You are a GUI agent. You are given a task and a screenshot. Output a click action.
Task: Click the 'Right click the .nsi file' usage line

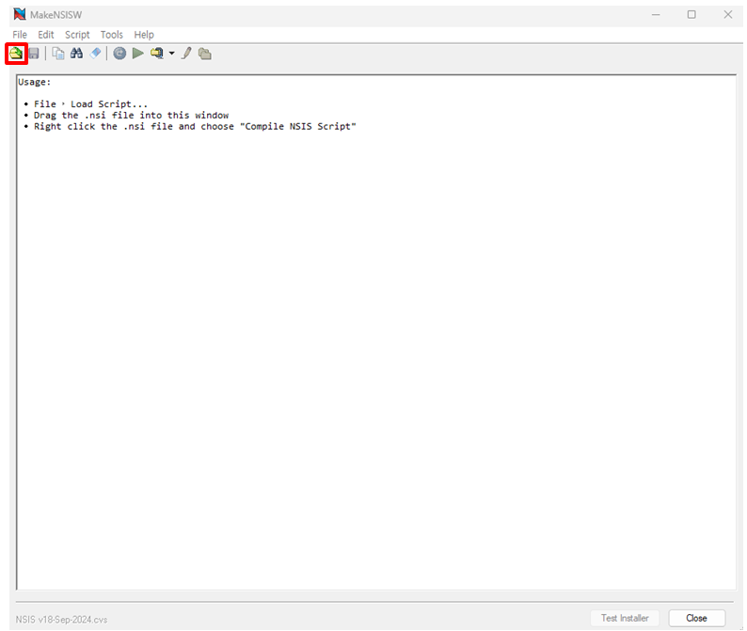point(195,127)
